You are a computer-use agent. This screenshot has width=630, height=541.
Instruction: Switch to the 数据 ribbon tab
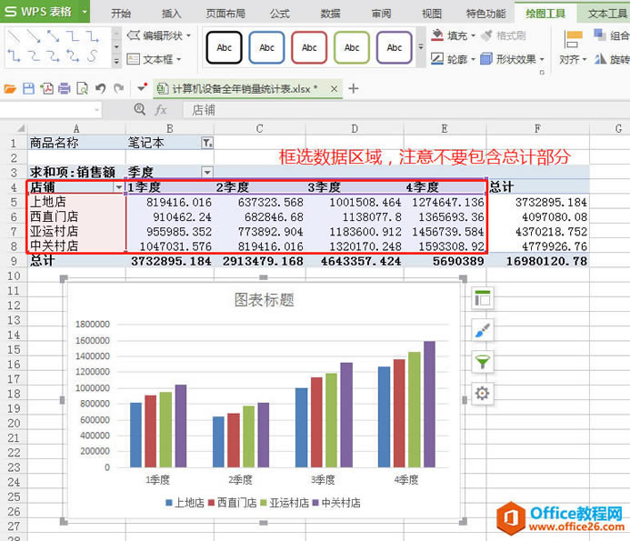point(330,14)
